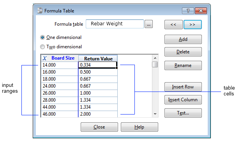Click the Close button
This screenshot has width=242, height=141.
click(99, 127)
